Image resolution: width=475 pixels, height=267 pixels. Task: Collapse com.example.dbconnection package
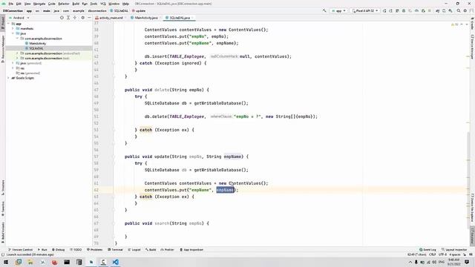17,39
